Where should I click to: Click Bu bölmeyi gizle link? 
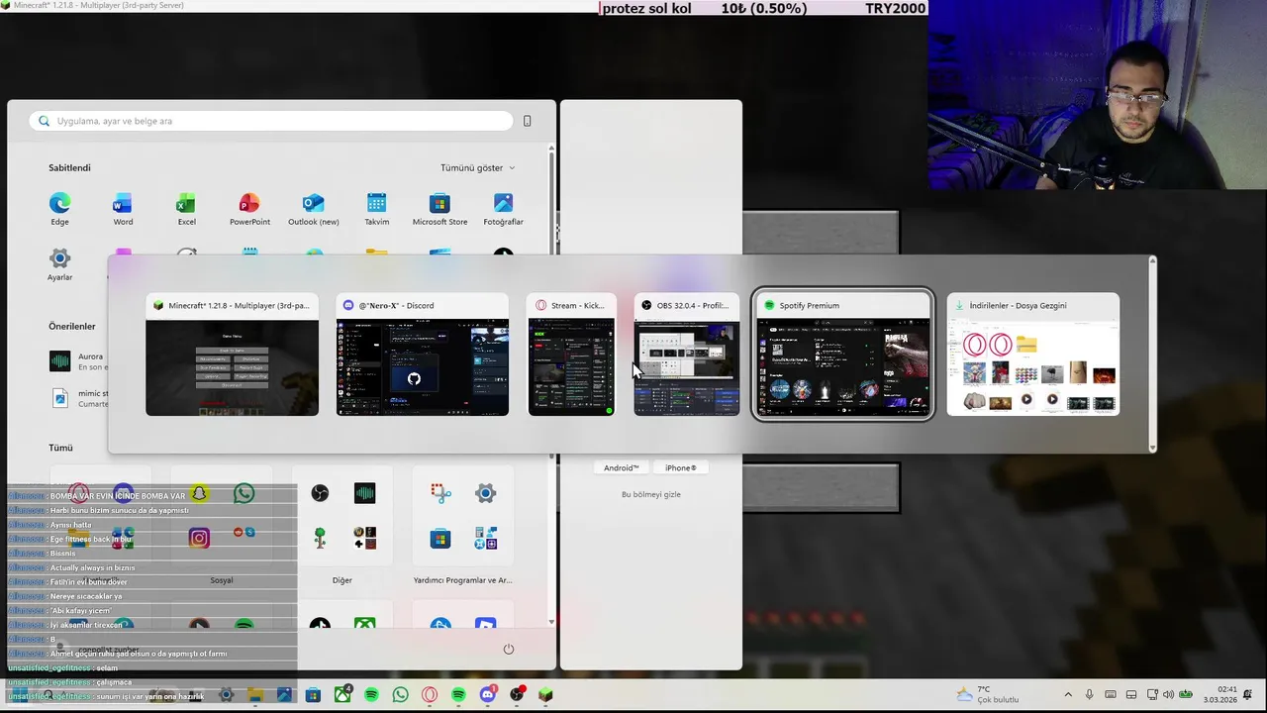click(x=651, y=494)
